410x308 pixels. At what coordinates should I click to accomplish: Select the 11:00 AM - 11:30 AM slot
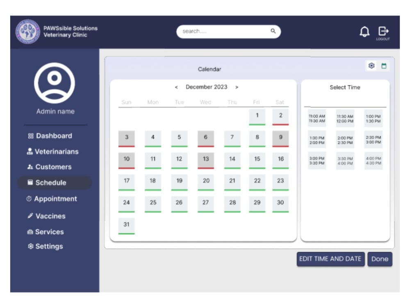(317, 118)
